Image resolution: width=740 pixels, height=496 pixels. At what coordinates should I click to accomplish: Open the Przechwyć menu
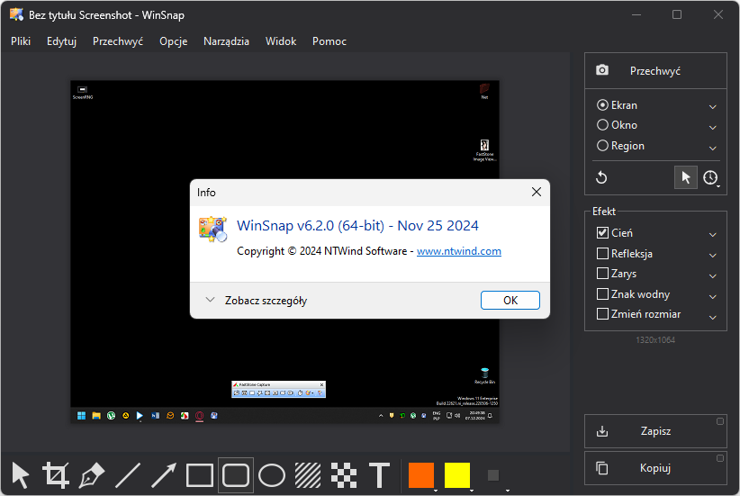point(118,41)
